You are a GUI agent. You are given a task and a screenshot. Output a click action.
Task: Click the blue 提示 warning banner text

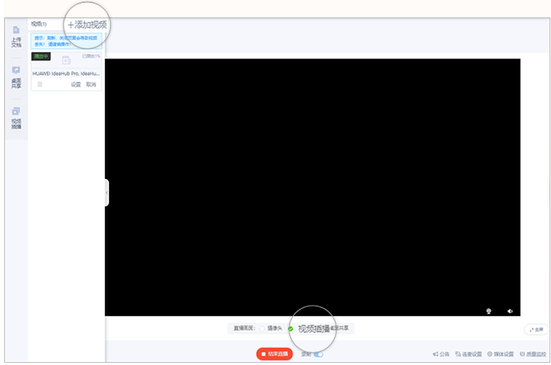[x=66, y=41]
